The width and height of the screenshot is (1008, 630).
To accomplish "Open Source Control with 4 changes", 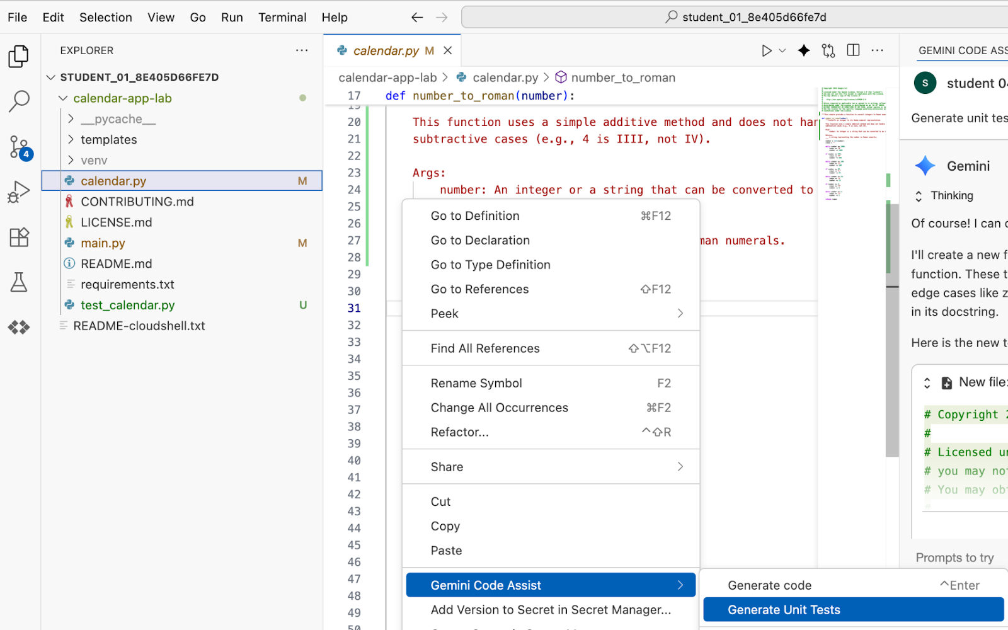I will [19, 147].
